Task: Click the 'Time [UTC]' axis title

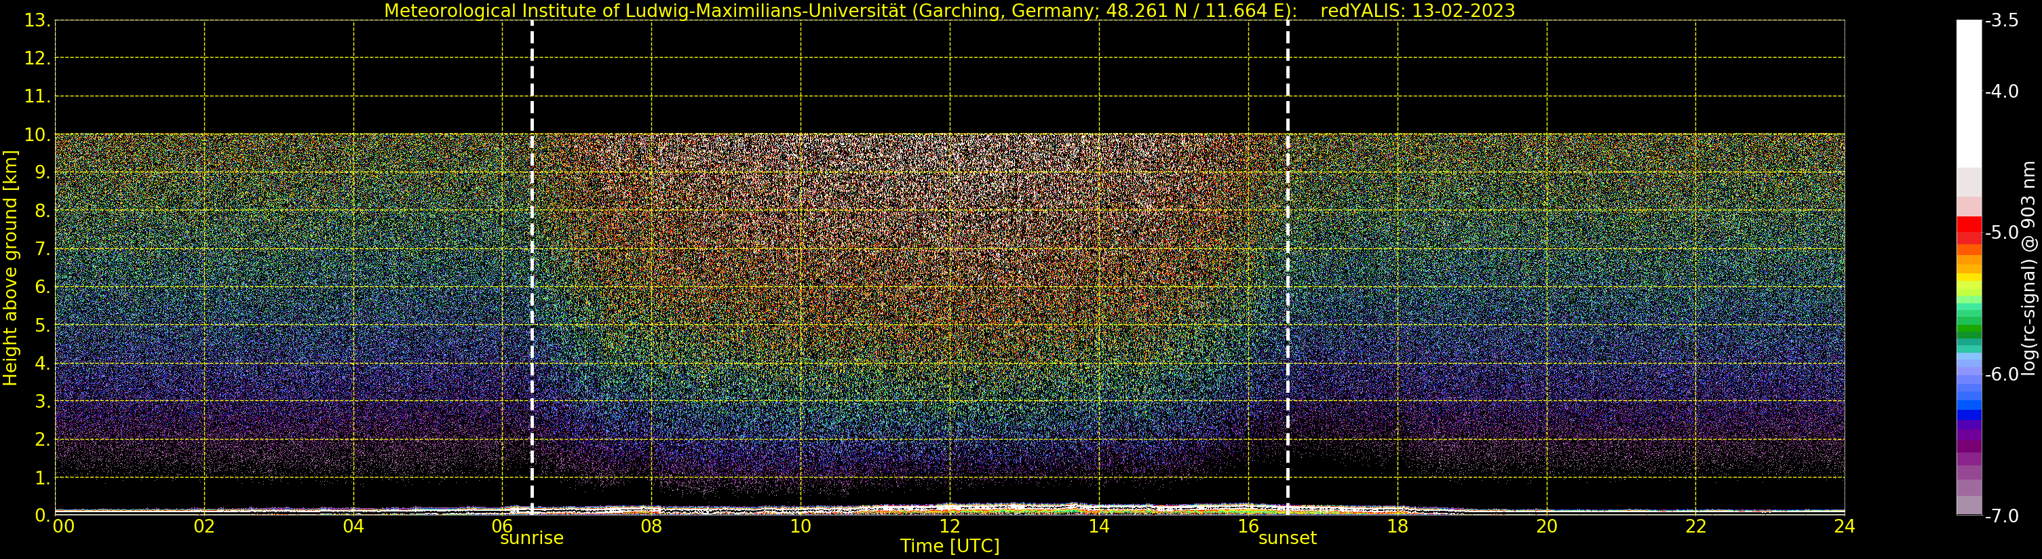Action: pos(950,546)
